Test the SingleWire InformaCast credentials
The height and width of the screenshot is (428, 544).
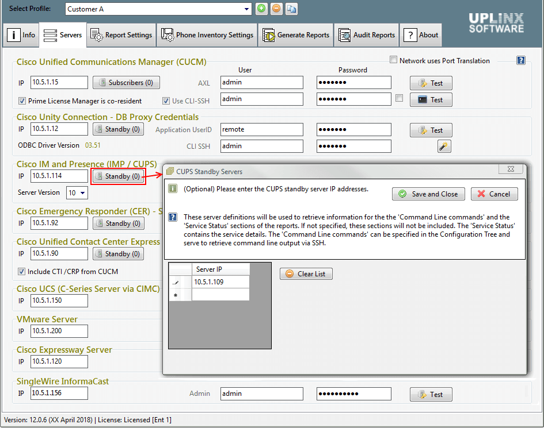pyautogui.click(x=431, y=395)
